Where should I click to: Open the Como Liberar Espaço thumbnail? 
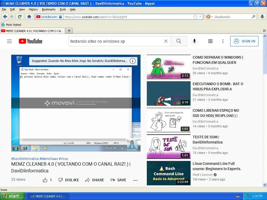[x=169, y=120]
